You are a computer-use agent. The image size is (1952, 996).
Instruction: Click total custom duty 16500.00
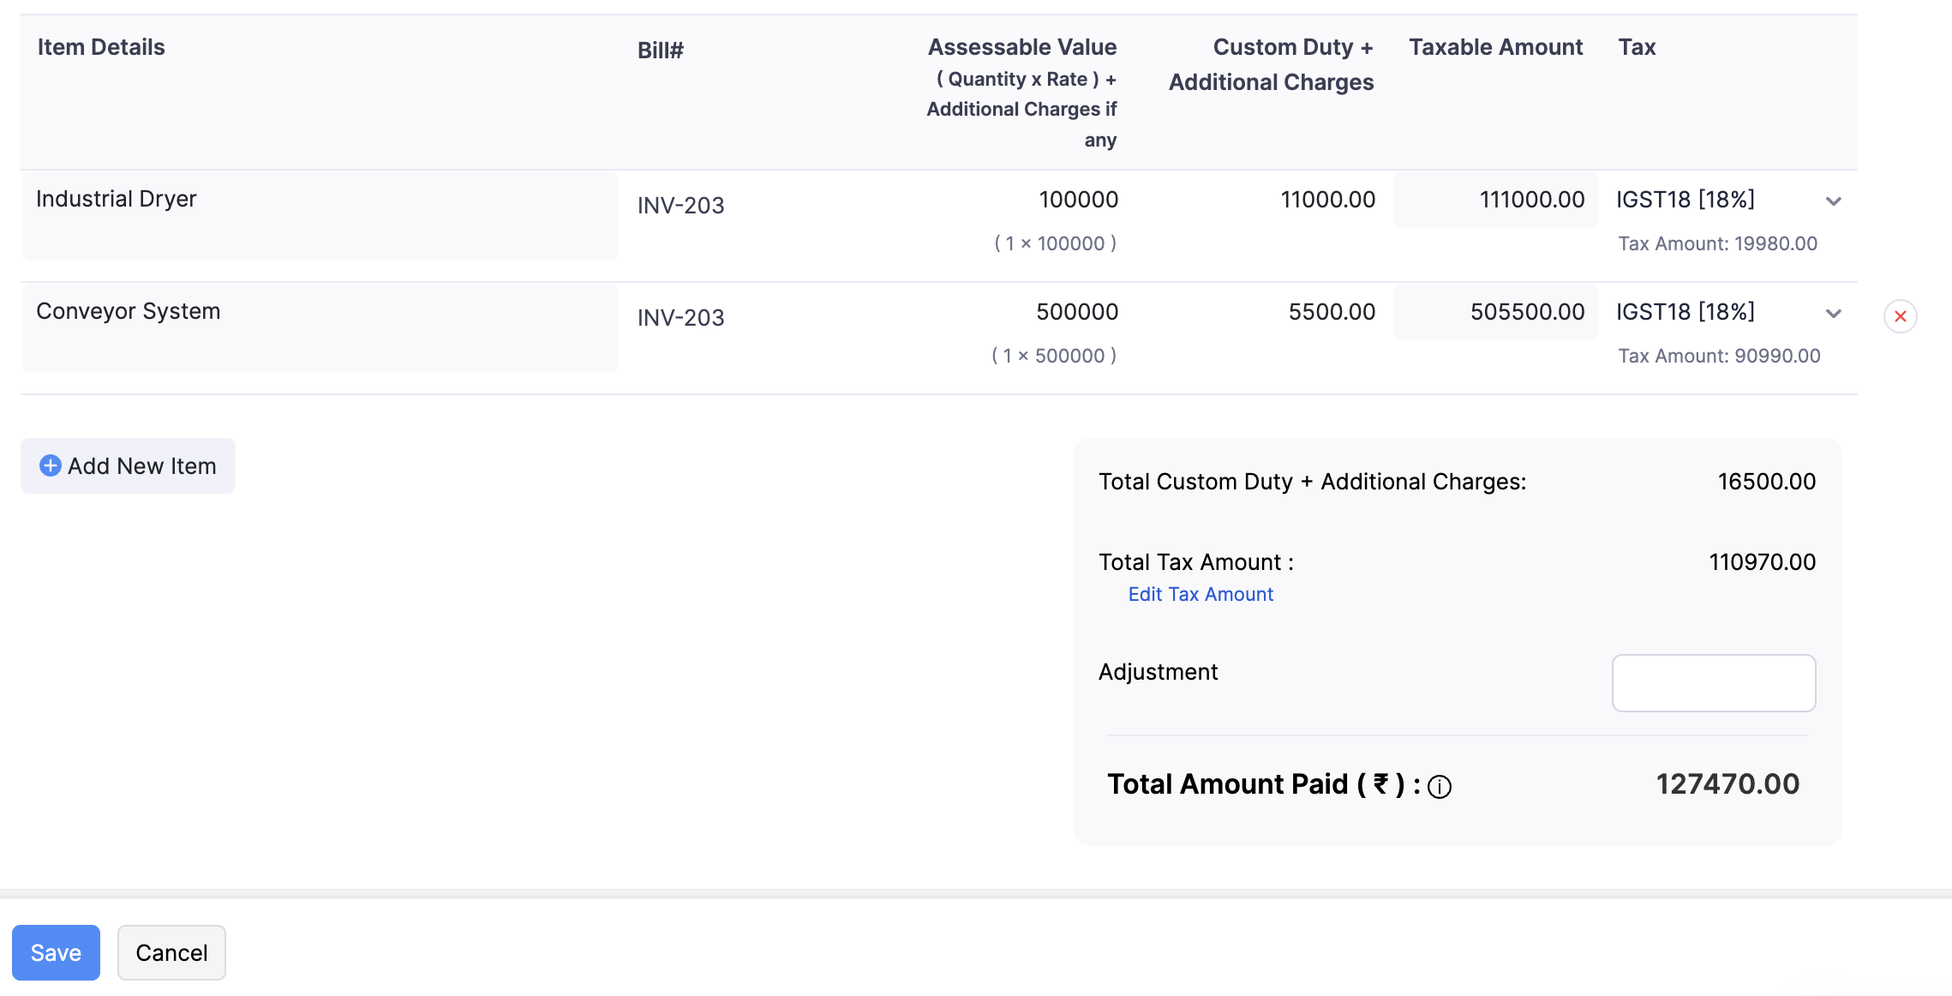(x=1766, y=482)
